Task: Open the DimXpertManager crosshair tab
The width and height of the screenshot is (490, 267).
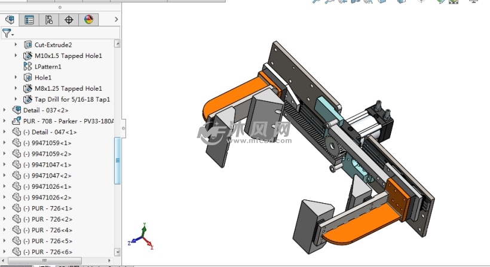Action: pos(69,20)
